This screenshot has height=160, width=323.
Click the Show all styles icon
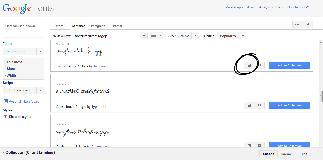[6, 117]
